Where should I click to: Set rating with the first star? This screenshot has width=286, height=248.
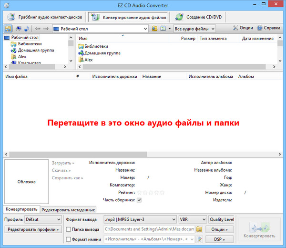(x=140, y=193)
